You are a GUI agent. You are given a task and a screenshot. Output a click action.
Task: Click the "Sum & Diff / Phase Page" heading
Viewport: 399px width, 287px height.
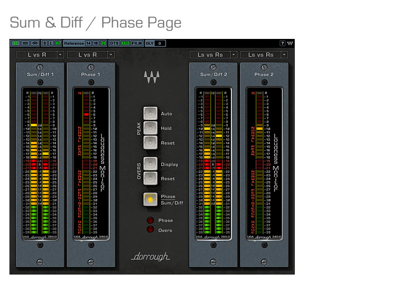tap(95, 22)
